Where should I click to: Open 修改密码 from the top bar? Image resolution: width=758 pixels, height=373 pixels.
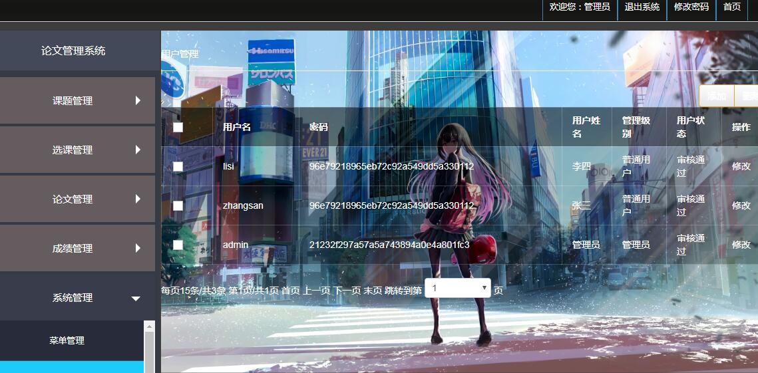tap(691, 7)
